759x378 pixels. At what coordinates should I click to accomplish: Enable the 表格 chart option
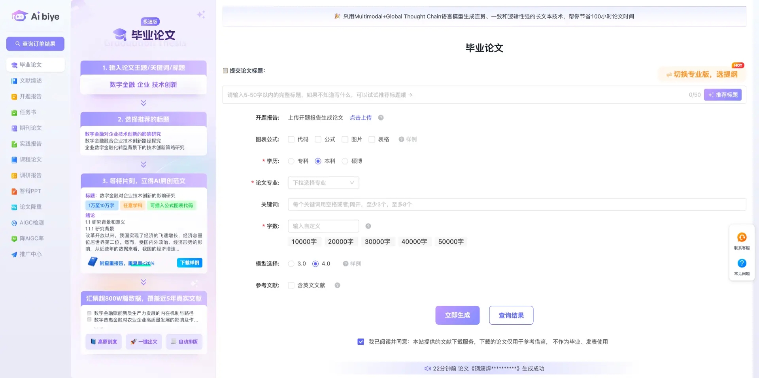[x=372, y=139]
